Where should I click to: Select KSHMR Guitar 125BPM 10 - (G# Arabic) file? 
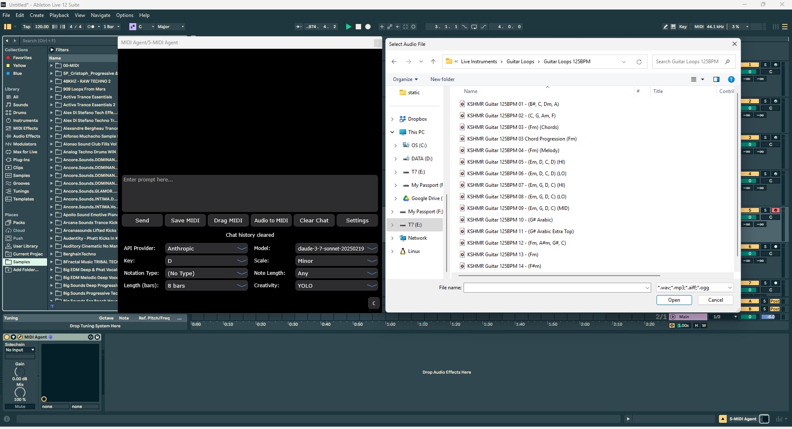tap(509, 220)
